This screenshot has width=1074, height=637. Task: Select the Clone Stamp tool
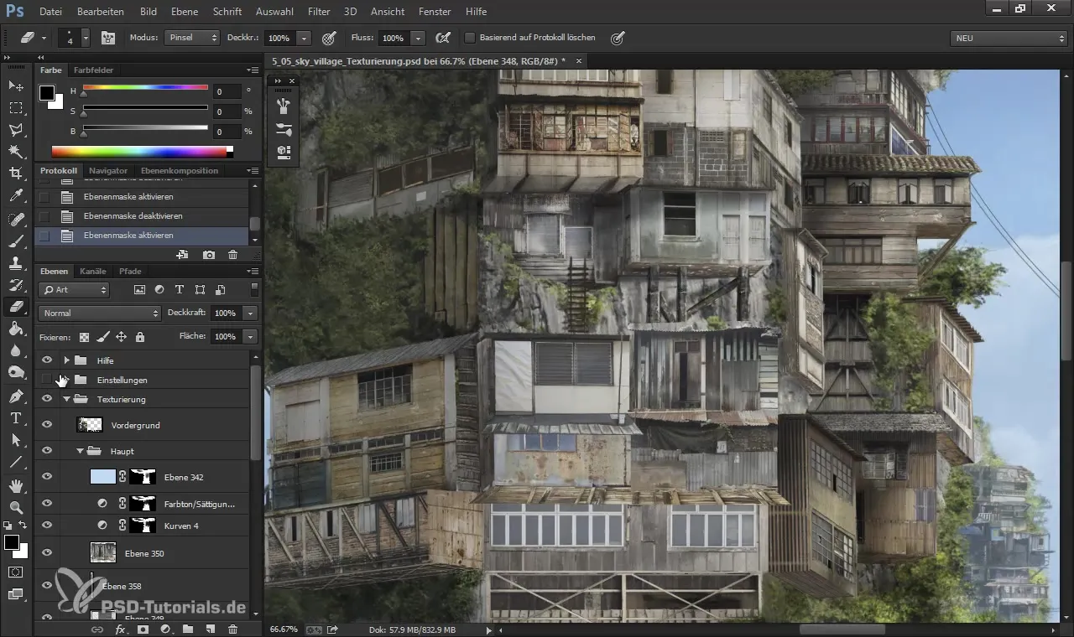pyautogui.click(x=16, y=263)
